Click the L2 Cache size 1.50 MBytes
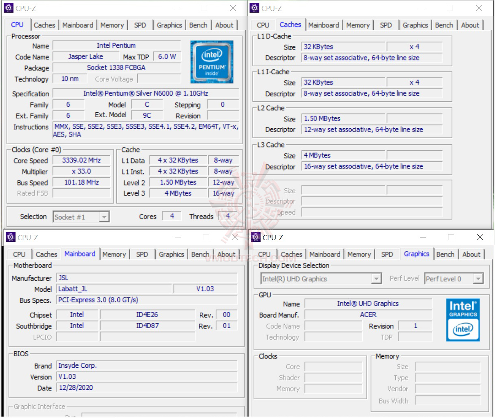The image size is (495, 418). 343,118
